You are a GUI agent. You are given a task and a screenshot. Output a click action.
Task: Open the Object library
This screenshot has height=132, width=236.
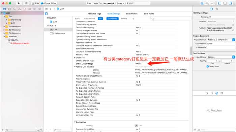[217, 93]
